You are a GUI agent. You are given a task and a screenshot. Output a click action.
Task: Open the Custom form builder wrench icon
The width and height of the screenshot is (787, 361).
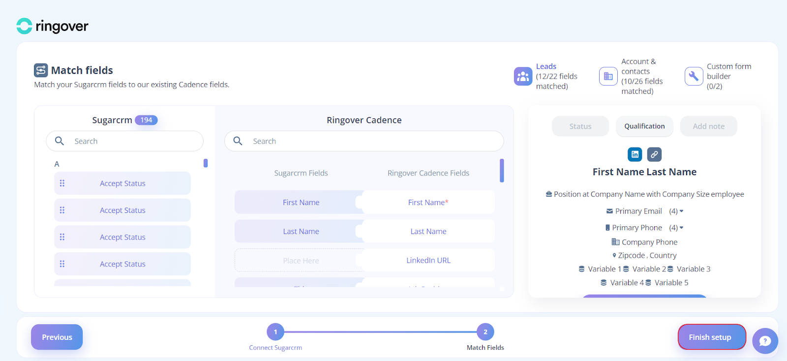694,76
